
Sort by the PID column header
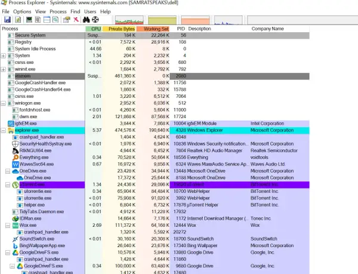[x=178, y=29]
